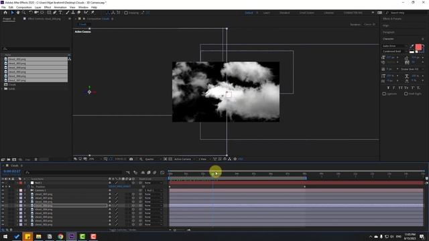Open the Effect menu
The height and width of the screenshot is (241, 429).
pos(48,7)
